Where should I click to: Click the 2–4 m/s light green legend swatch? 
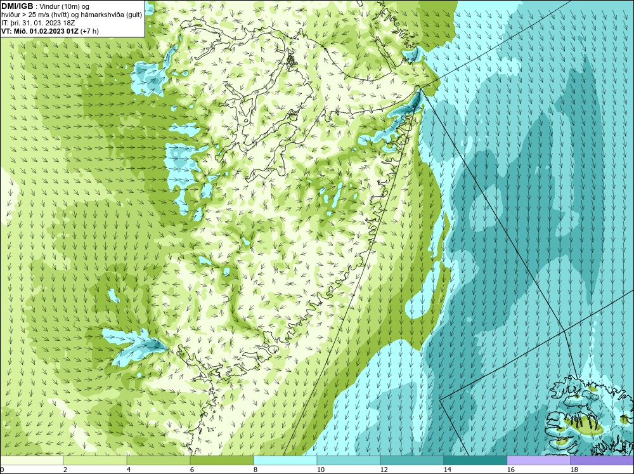(95, 460)
